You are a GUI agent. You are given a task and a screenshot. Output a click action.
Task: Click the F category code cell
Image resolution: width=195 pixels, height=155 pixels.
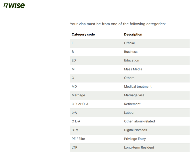pos(73,43)
